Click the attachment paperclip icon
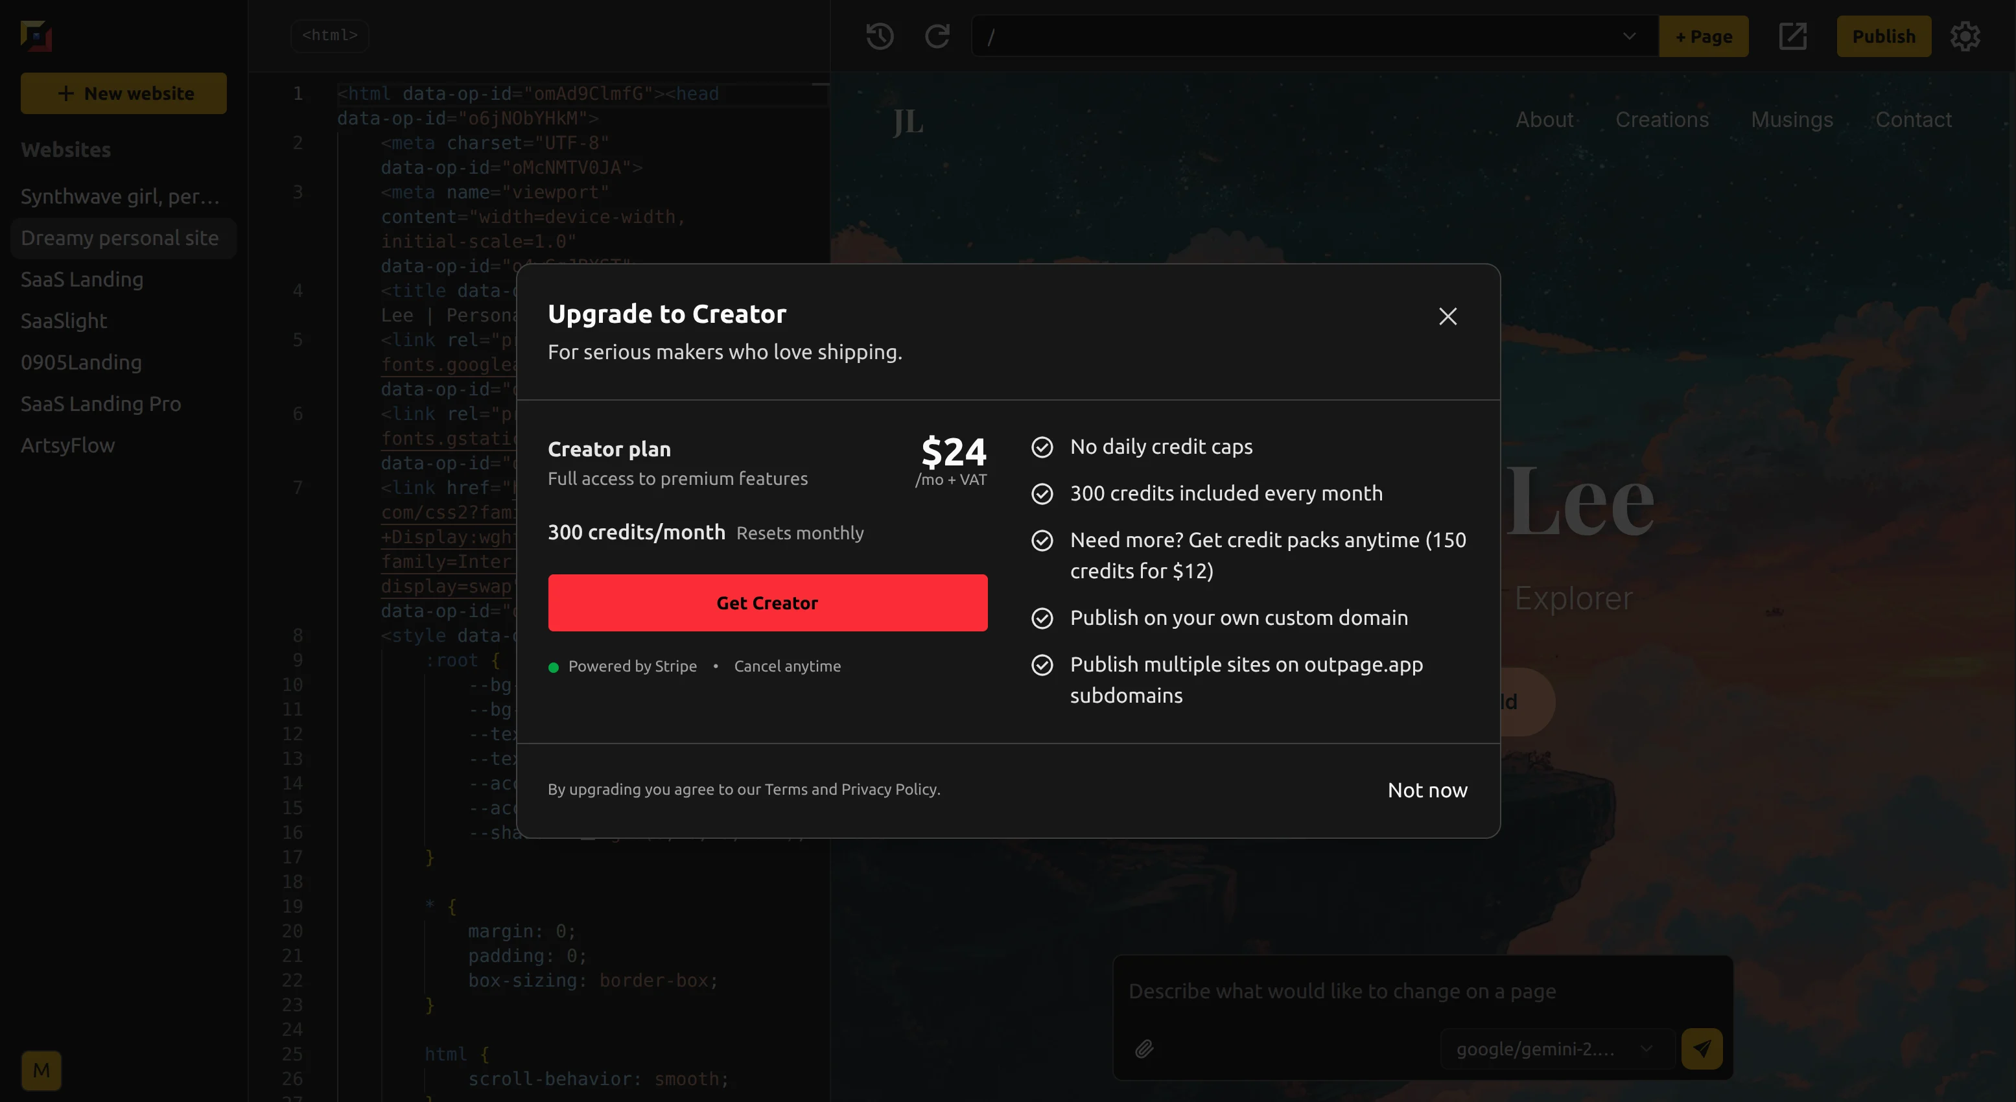The image size is (2016, 1102). click(1144, 1049)
